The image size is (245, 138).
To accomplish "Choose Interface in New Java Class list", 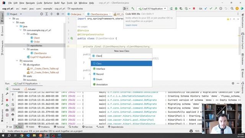I will point(121,69).
